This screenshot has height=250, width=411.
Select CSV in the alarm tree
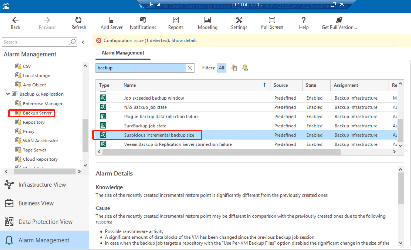click(x=27, y=66)
